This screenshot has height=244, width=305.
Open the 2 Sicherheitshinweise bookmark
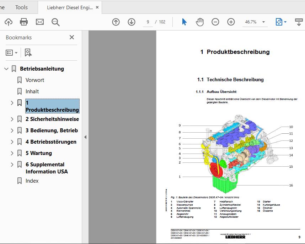pos(52,119)
